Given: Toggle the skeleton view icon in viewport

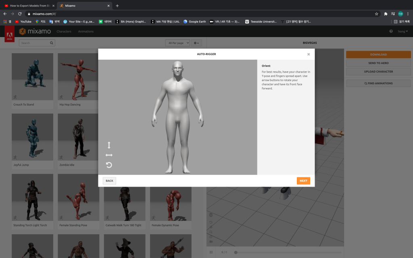Looking at the screenshot, I should point(211,215).
